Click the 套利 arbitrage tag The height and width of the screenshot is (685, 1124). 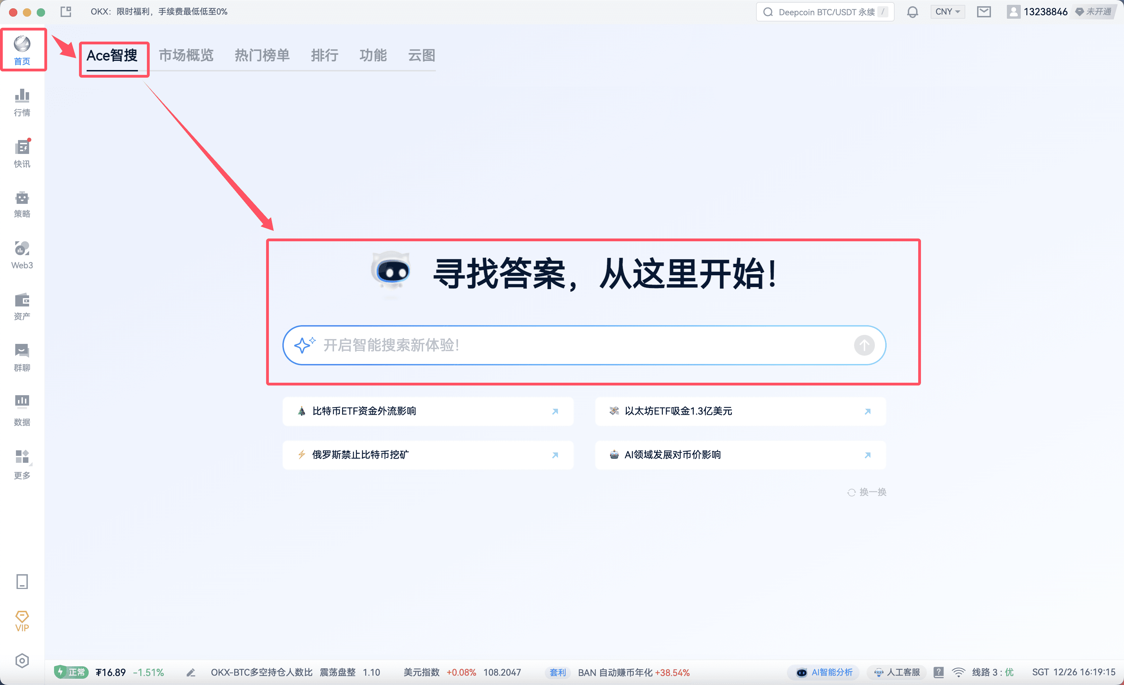(557, 672)
